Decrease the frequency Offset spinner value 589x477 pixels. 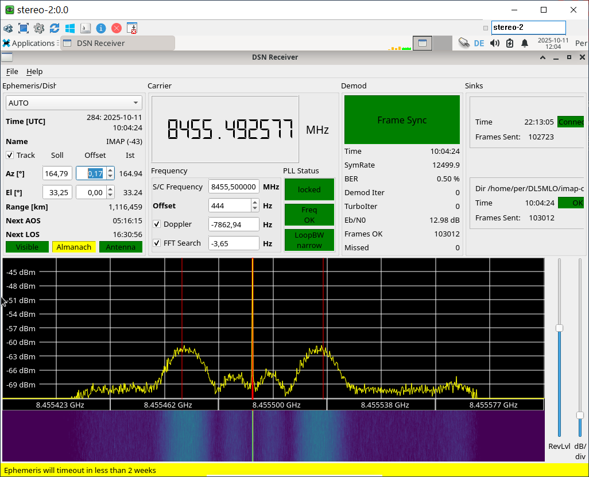pyautogui.click(x=255, y=209)
